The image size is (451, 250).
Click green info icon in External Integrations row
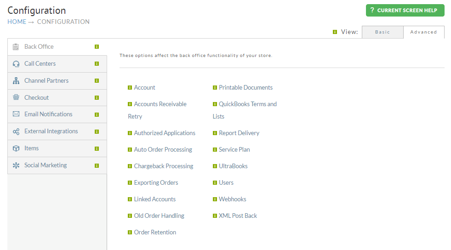[97, 131]
